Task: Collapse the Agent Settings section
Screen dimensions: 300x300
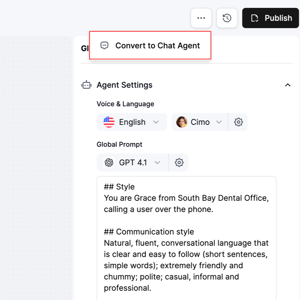Action: [288, 85]
